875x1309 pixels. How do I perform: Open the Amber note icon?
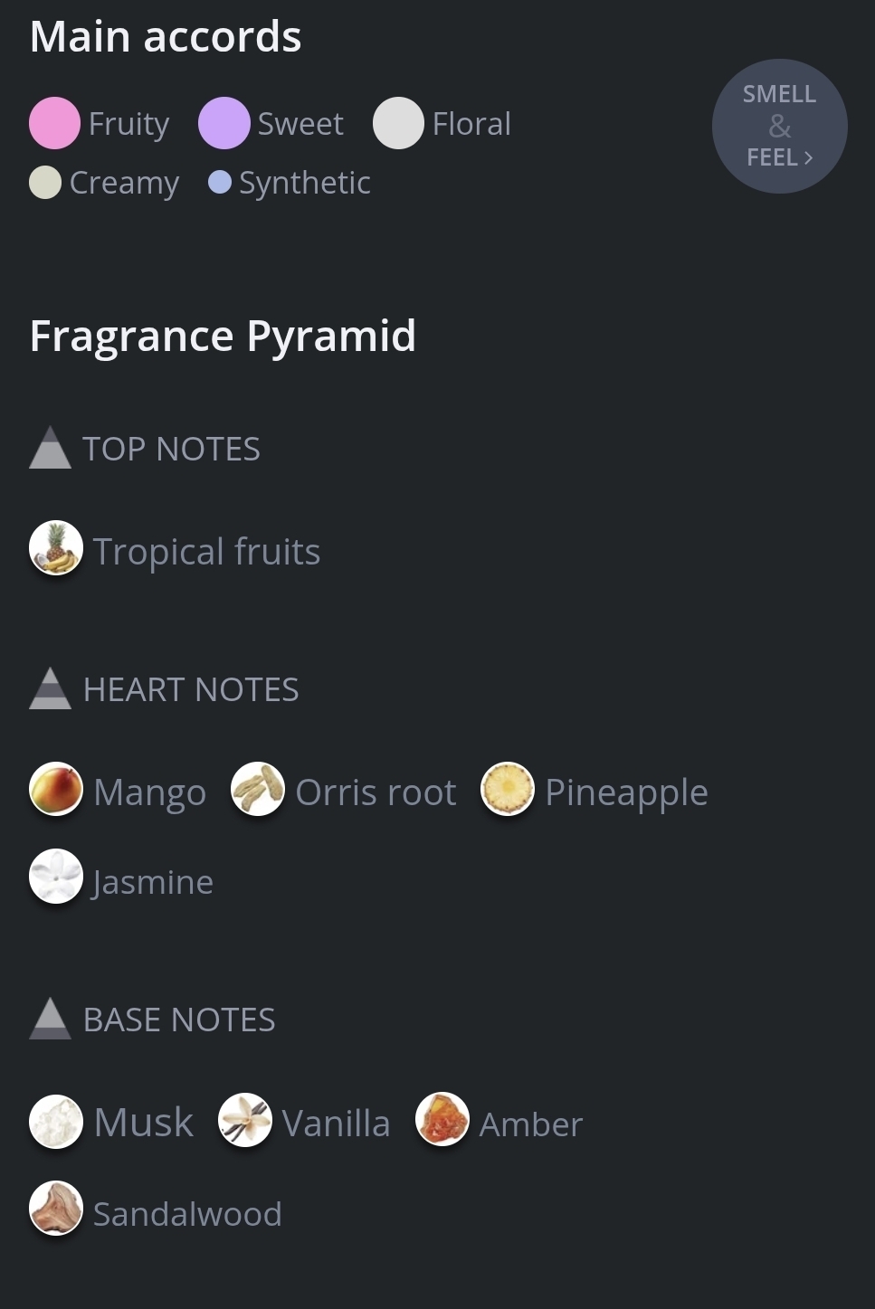pyautogui.click(x=442, y=1120)
